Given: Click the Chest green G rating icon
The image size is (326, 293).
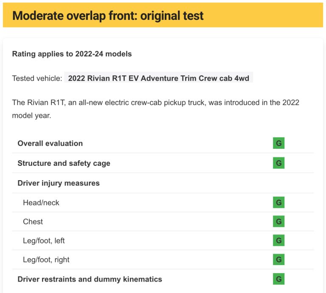Looking at the screenshot, I should (278, 221).
